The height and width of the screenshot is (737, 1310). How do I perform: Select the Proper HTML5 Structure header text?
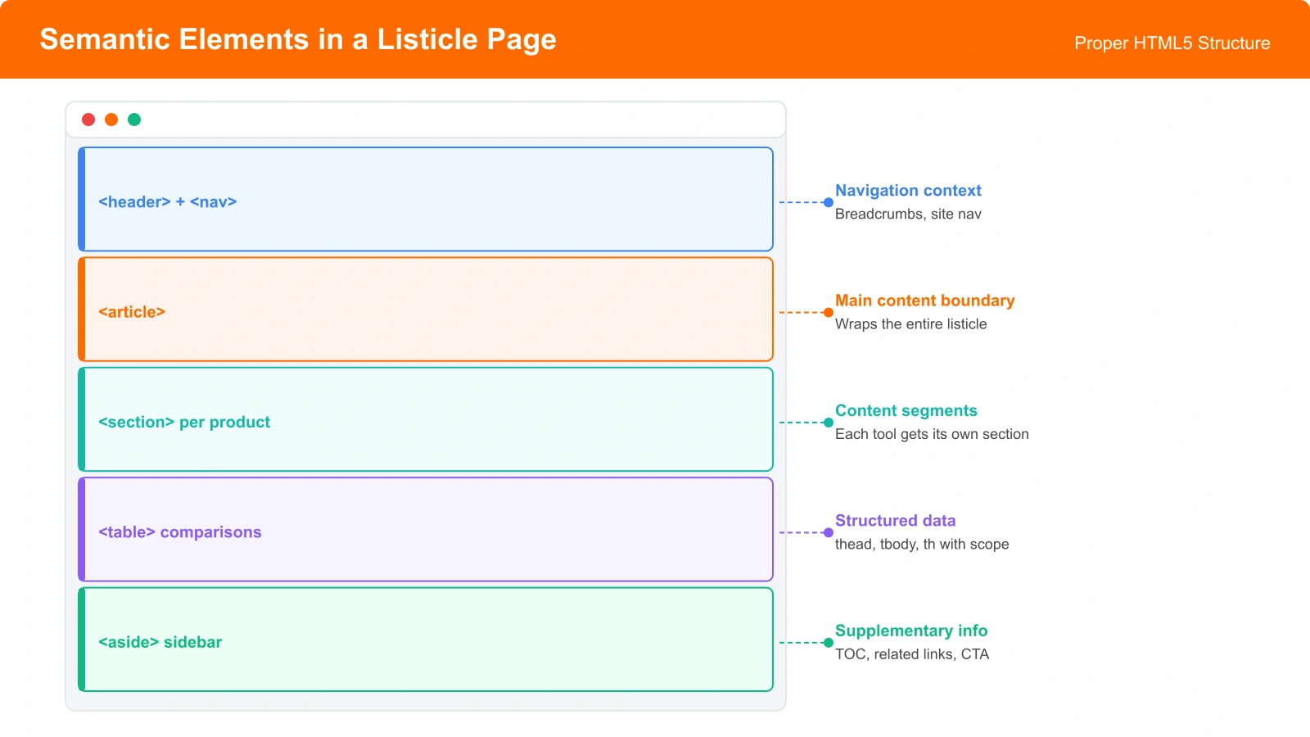pos(1171,43)
